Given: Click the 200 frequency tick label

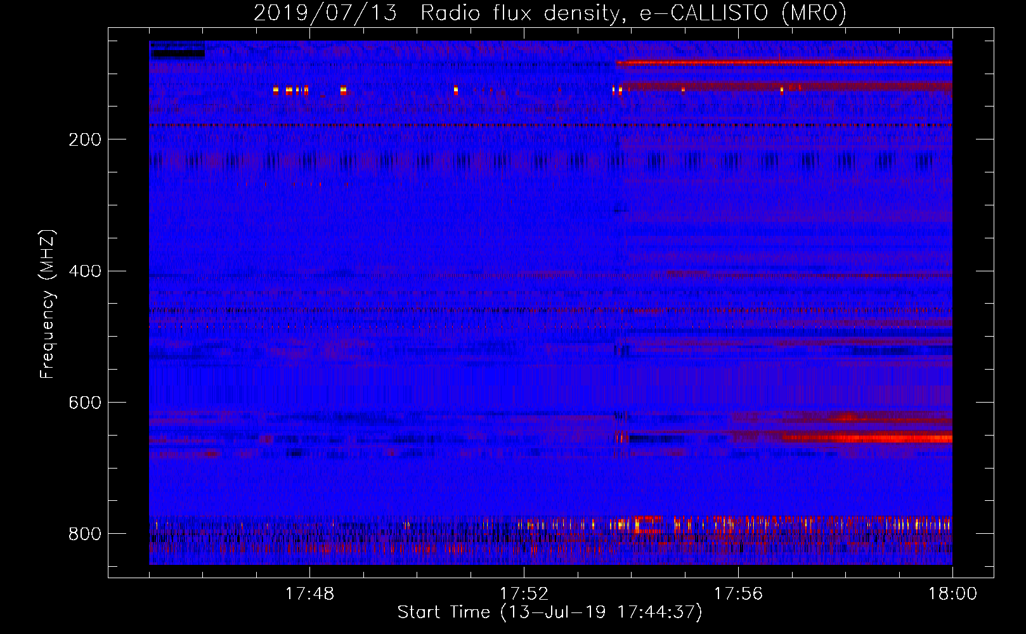Looking at the screenshot, I should click(x=84, y=139).
